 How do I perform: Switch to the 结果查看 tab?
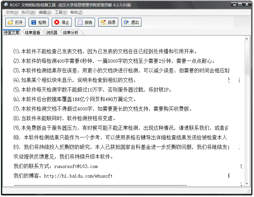[x=32, y=33]
